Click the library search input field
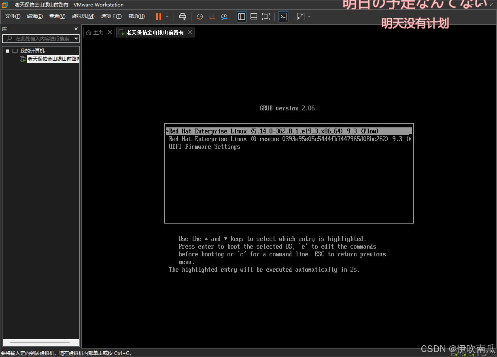 point(41,38)
